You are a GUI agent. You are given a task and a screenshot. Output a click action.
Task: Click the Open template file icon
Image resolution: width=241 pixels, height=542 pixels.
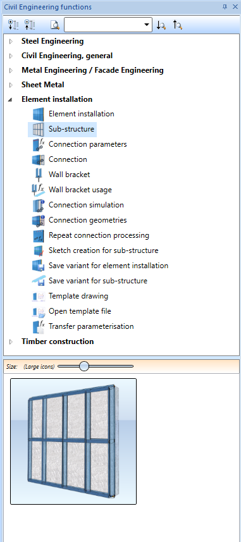pyautogui.click(x=38, y=312)
